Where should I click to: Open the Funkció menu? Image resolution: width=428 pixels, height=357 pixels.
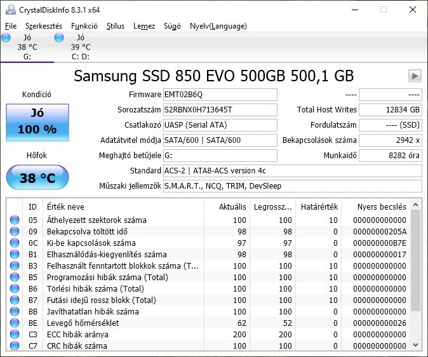point(84,26)
